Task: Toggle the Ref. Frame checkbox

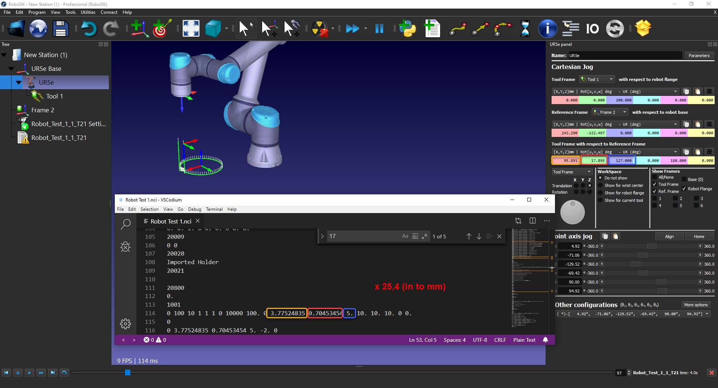Action: coord(654,191)
